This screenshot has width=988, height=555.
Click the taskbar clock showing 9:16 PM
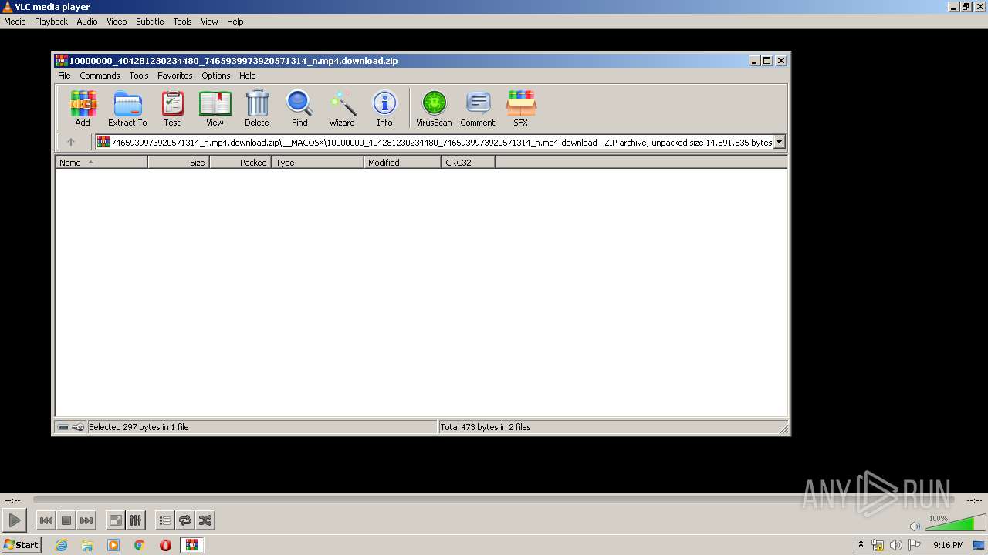949,545
